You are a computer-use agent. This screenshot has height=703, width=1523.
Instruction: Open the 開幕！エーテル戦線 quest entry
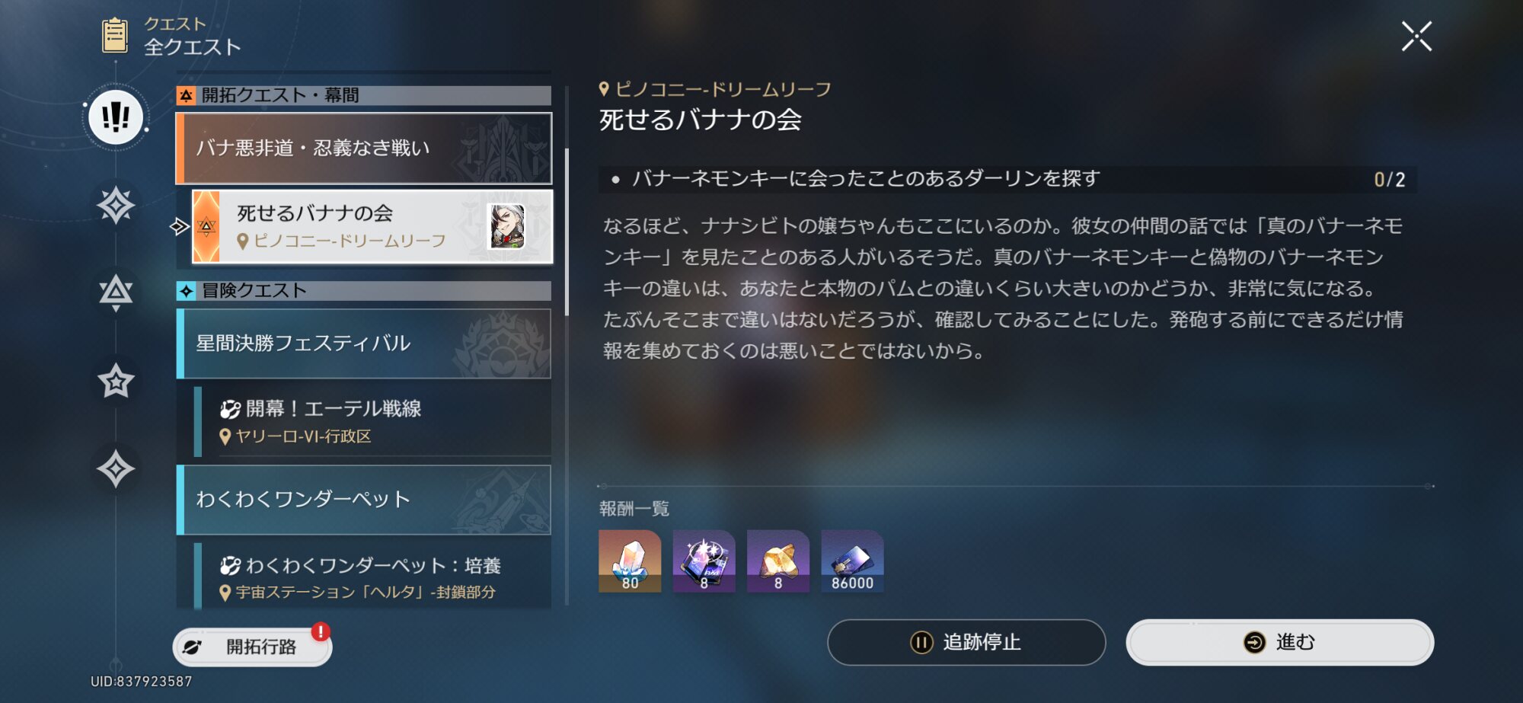click(372, 421)
